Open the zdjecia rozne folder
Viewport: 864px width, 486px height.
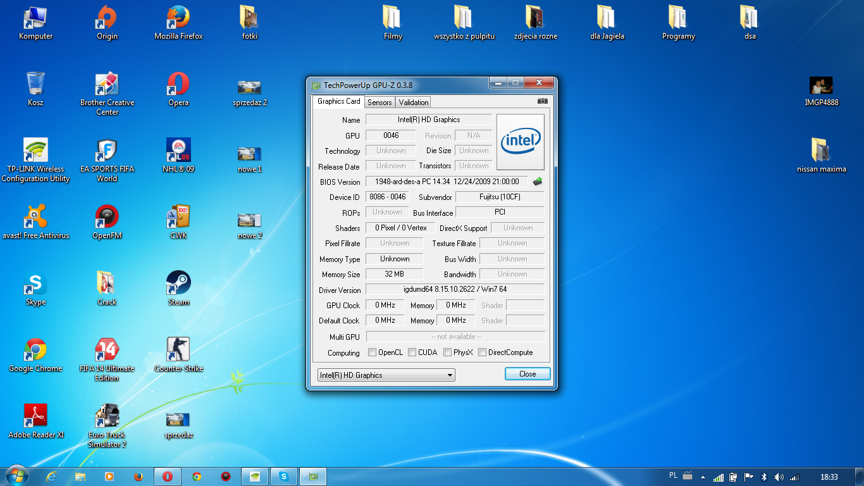click(536, 23)
